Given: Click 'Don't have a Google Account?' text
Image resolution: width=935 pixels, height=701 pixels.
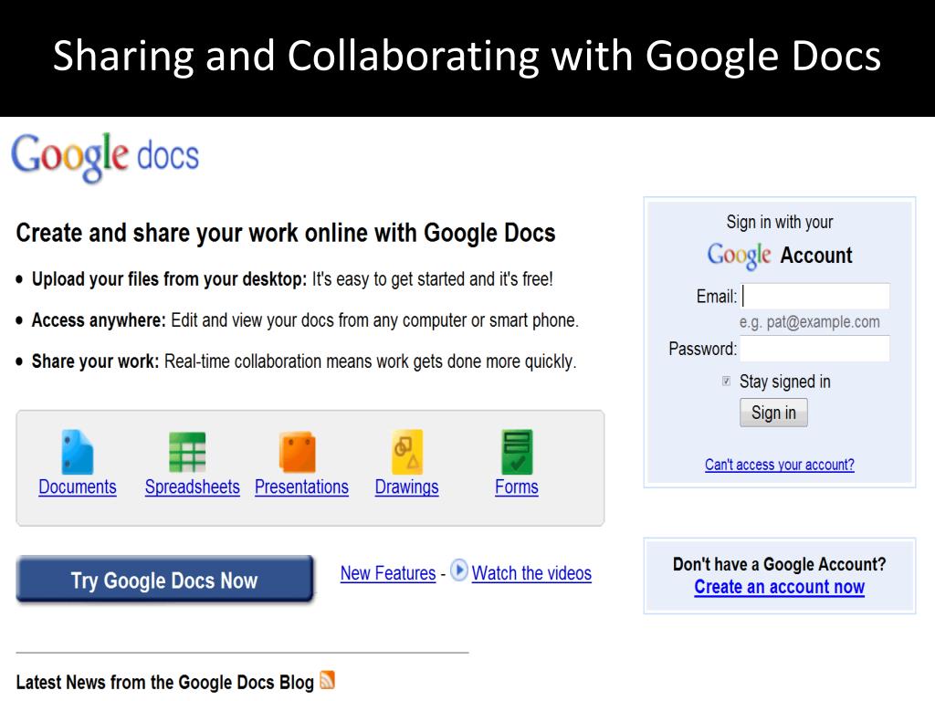Looking at the screenshot, I should (x=780, y=564).
